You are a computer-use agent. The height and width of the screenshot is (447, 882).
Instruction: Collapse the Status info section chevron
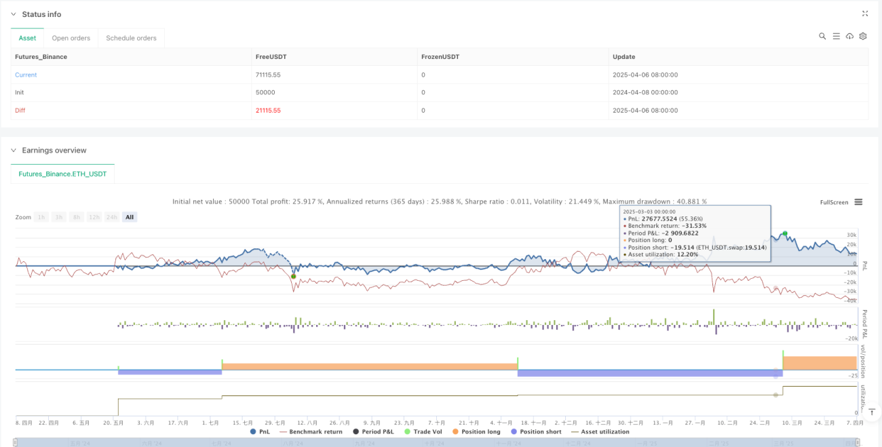tap(14, 14)
